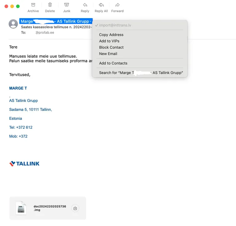Image resolution: width=236 pixels, height=226 pixels.
Task: Click the Tallink logo image
Action: tap(24, 164)
